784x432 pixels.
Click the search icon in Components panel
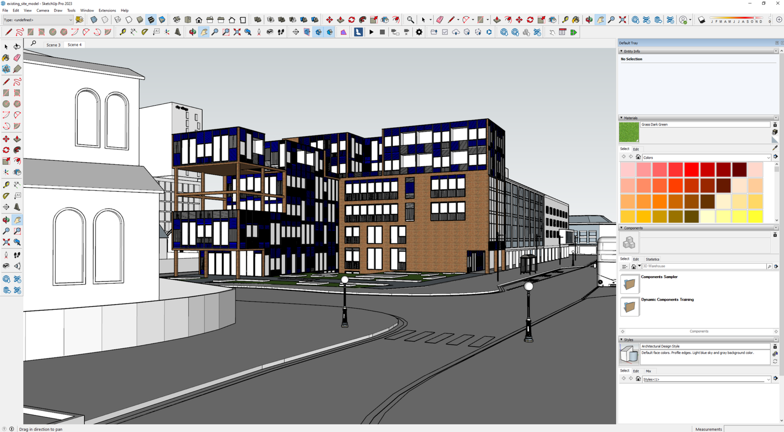tap(769, 266)
